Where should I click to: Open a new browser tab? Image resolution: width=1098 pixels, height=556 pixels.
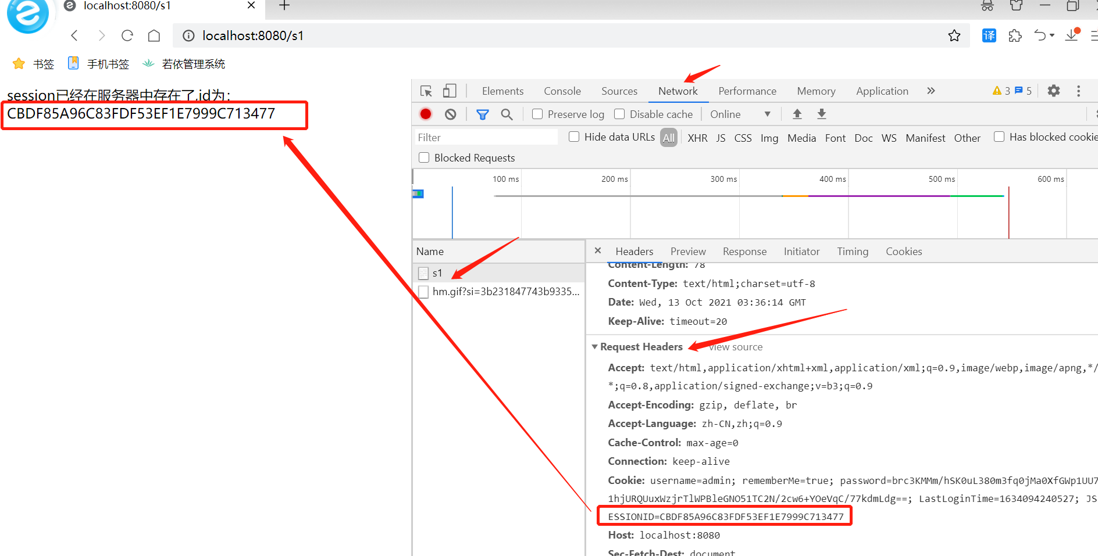[284, 6]
